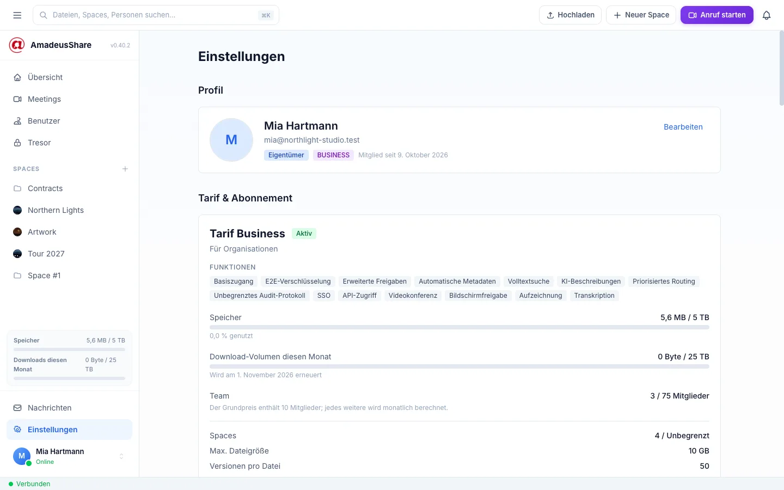Click the Aktiv status badge
The height and width of the screenshot is (490, 784).
pos(304,234)
